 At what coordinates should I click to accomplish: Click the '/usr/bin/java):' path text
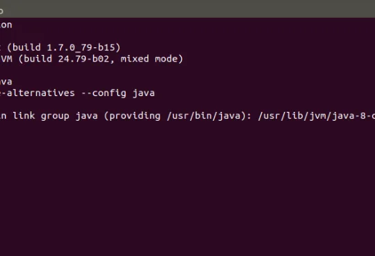pos(209,116)
